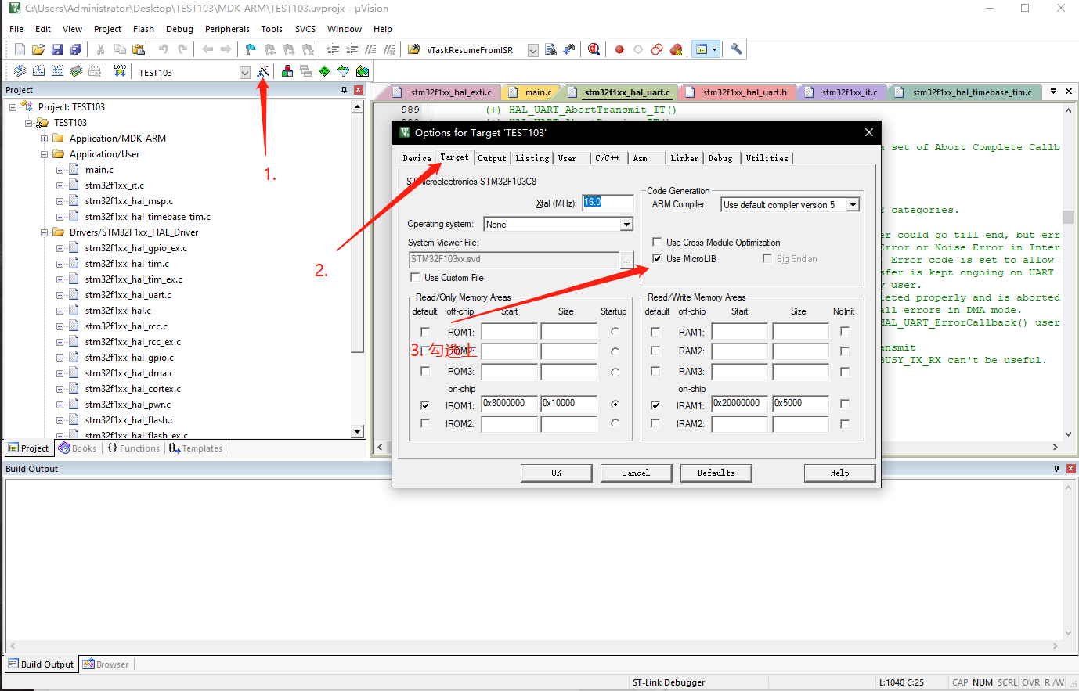Viewport: 1079px width, 691px height.
Task: Browse System Viewer File with ellipsis button
Action: tap(627, 259)
